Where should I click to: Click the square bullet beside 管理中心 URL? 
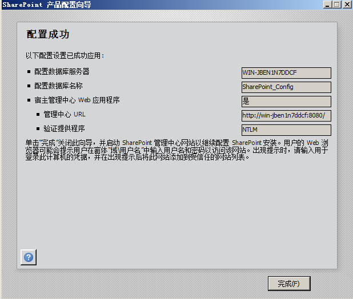pos(38,115)
